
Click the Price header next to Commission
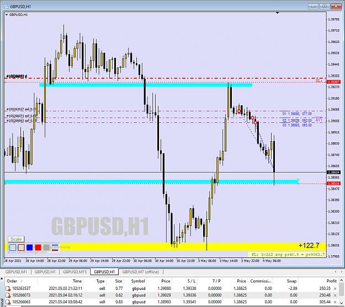point(241,281)
